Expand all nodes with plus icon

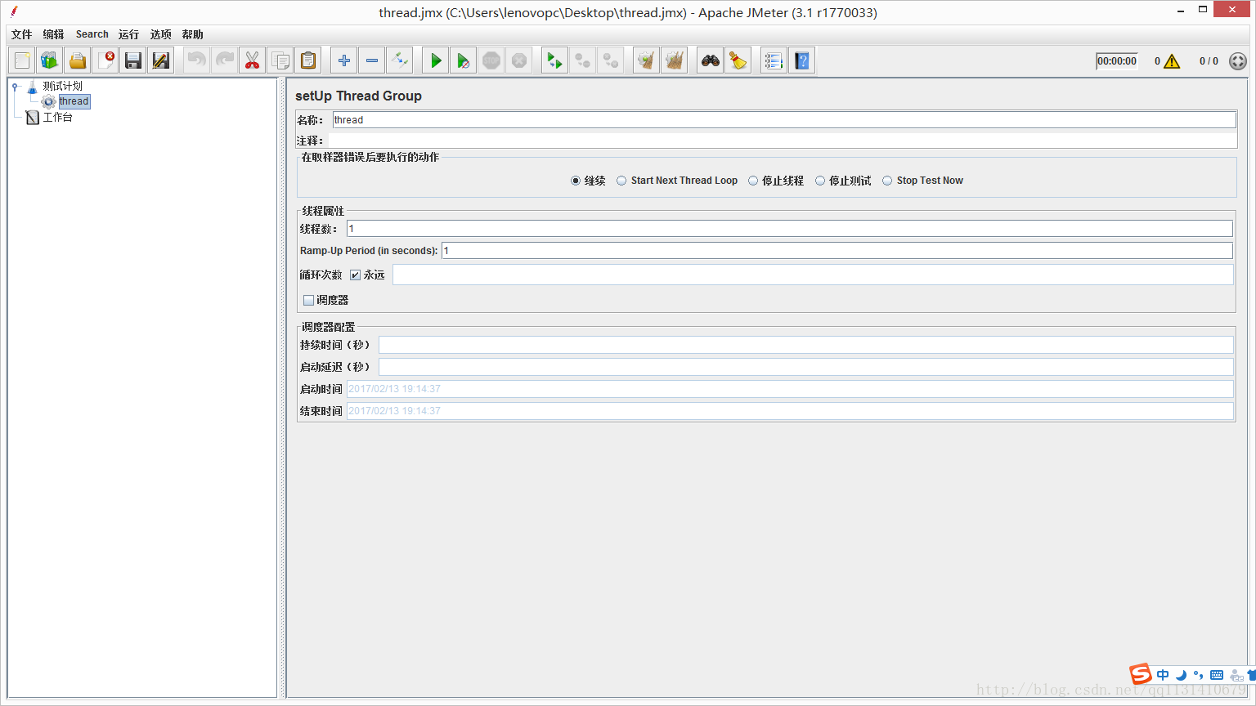pyautogui.click(x=343, y=60)
